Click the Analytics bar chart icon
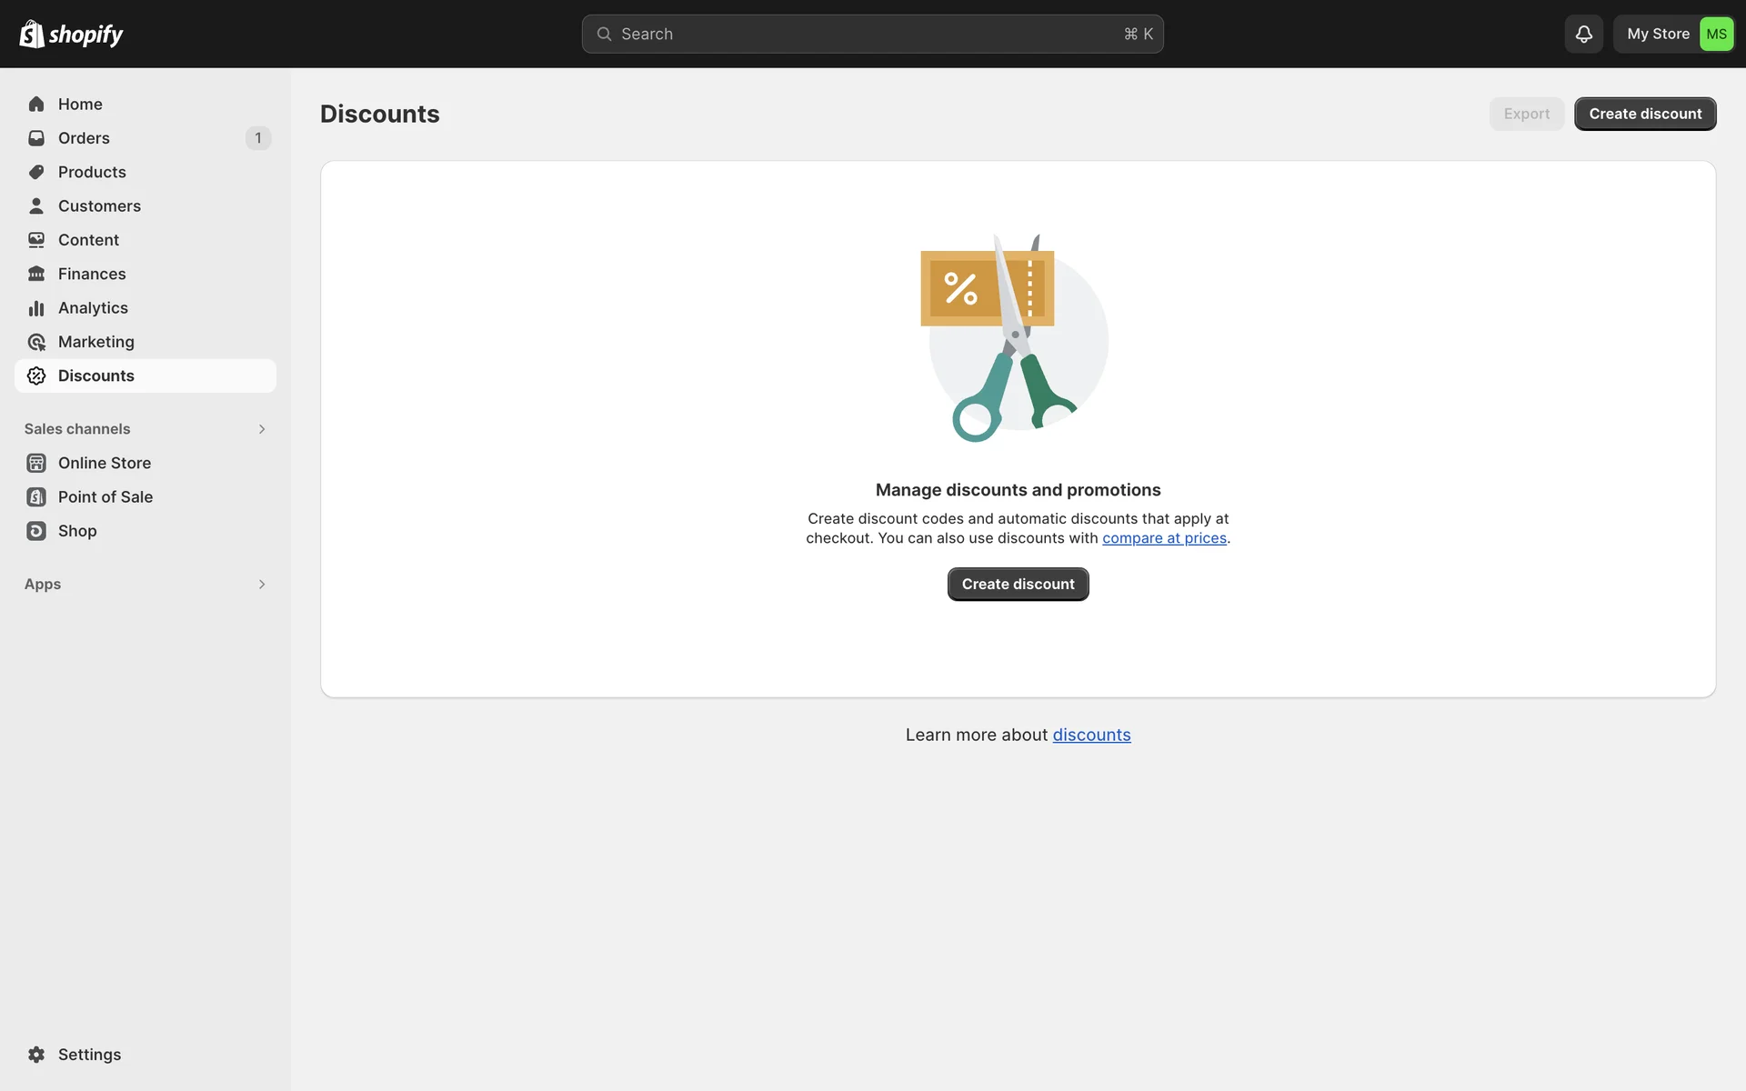1746x1091 pixels. [36, 308]
